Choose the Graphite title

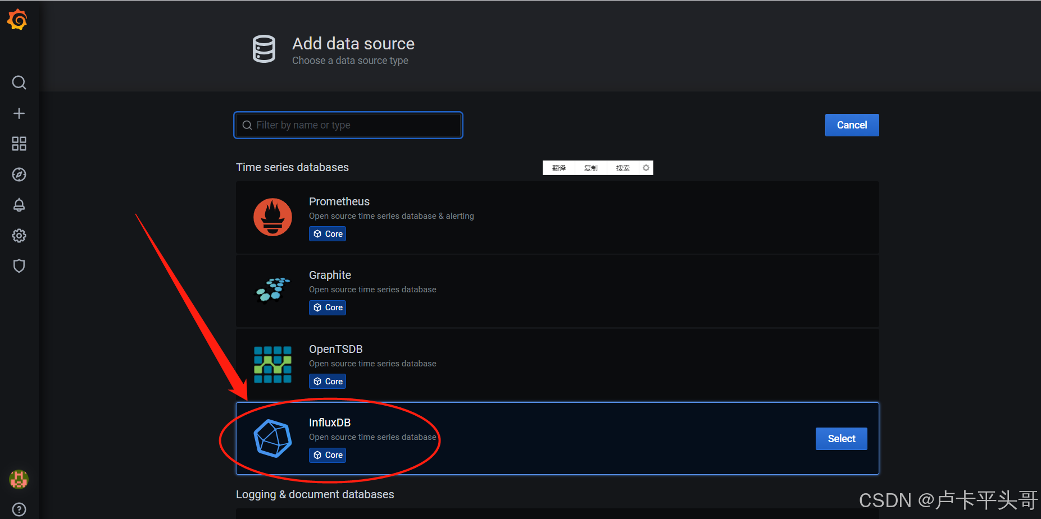330,275
